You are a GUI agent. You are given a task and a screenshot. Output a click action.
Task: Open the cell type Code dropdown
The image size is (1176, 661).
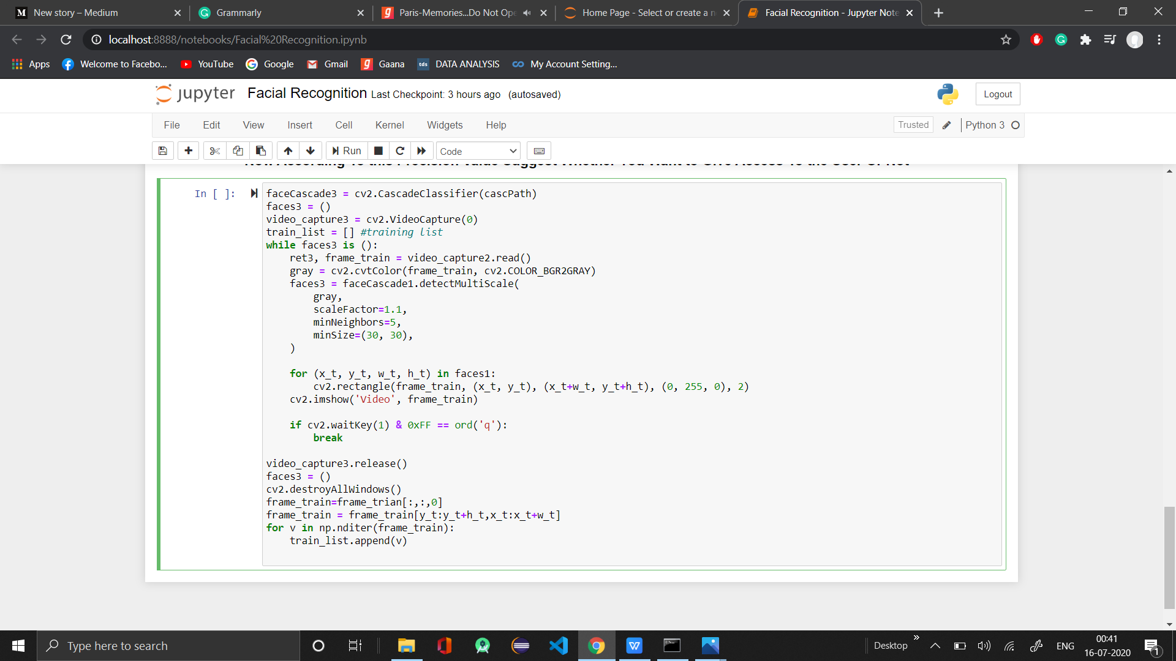coord(478,151)
